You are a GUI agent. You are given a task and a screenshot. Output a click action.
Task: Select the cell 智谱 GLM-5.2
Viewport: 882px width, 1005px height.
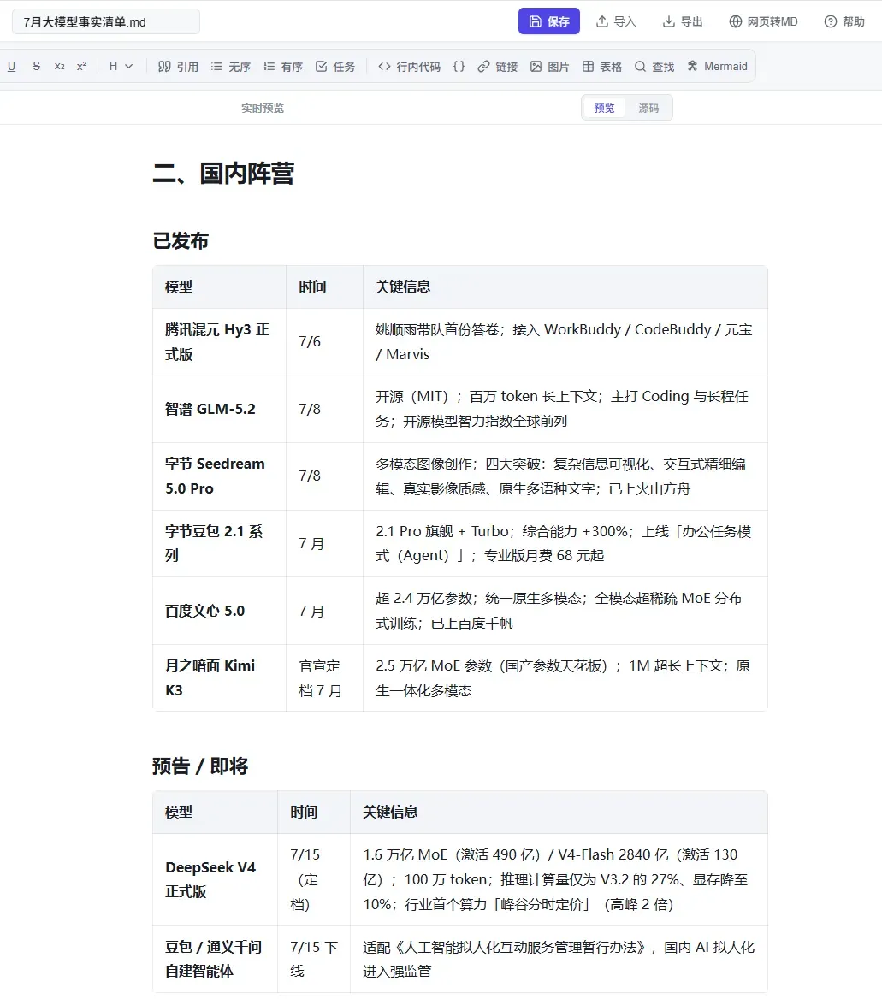219,409
